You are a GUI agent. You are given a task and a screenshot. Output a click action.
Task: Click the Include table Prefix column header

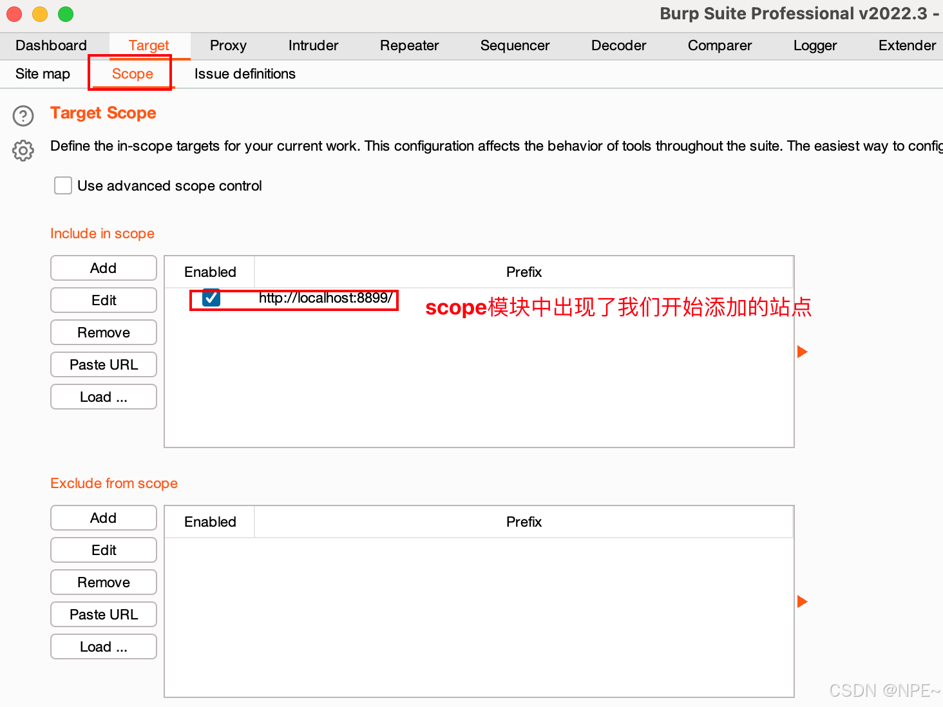(x=524, y=272)
